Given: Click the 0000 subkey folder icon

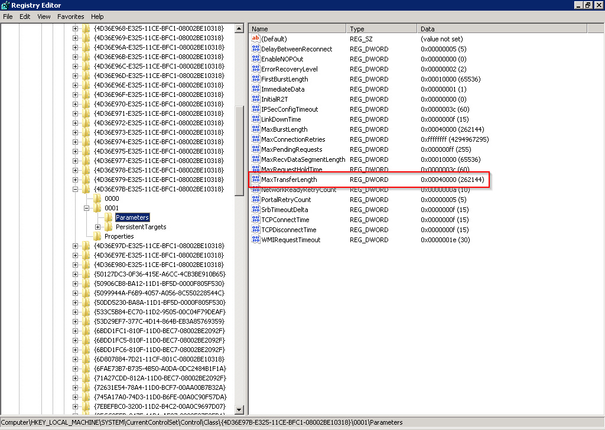Looking at the screenshot, I should click(97, 198).
